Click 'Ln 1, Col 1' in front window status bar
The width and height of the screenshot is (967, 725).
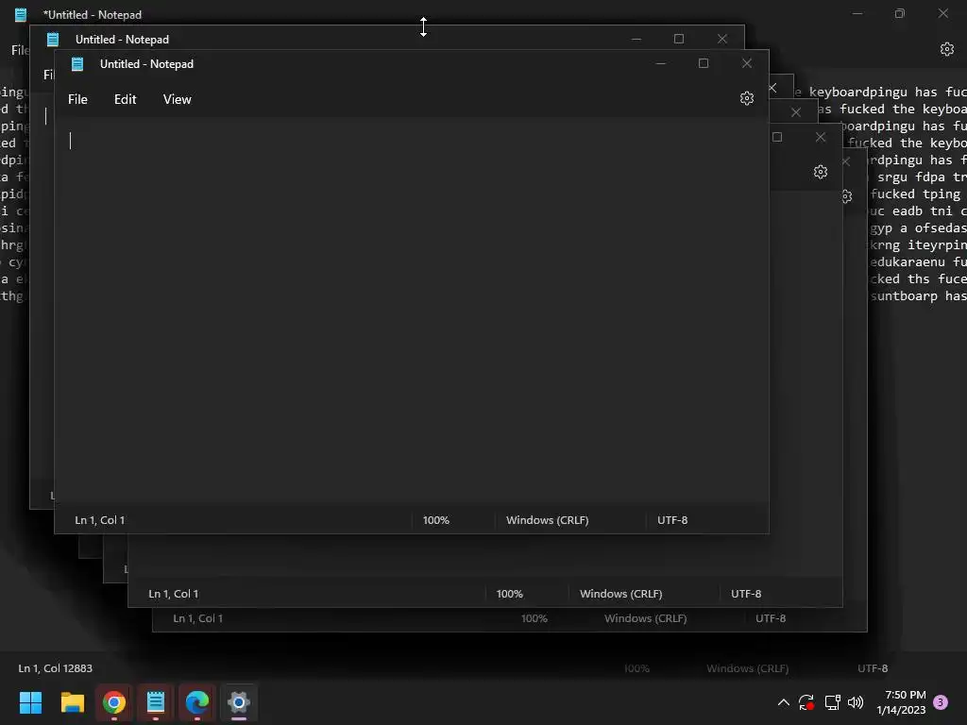point(100,520)
